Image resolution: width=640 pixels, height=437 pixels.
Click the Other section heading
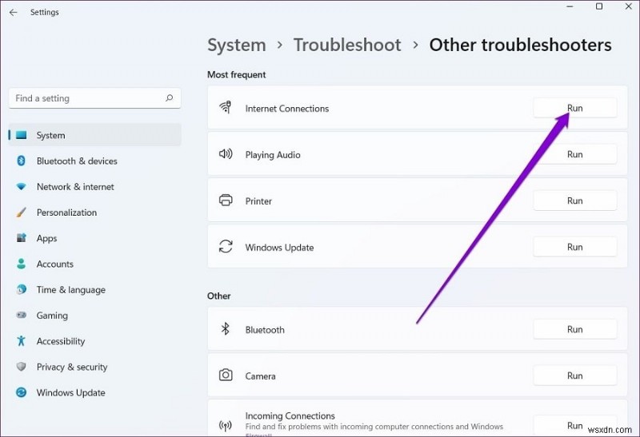coord(218,296)
